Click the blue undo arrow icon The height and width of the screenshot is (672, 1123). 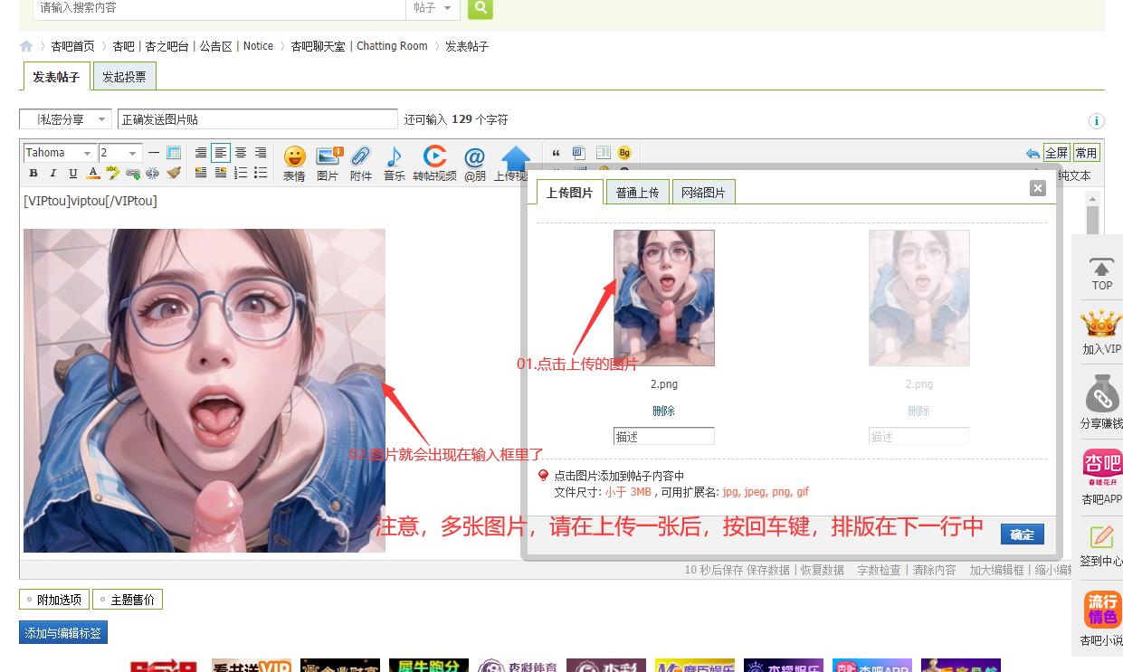tap(1033, 153)
